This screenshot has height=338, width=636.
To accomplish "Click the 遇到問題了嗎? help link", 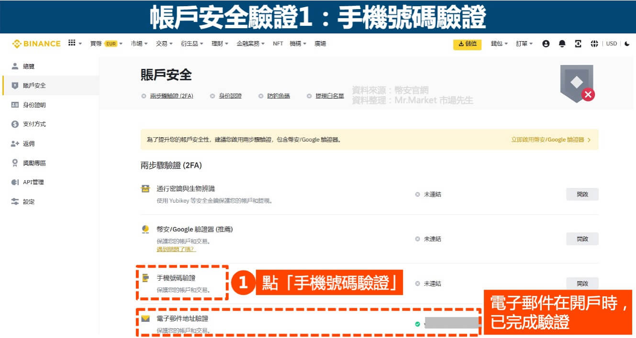I will click(x=176, y=249).
